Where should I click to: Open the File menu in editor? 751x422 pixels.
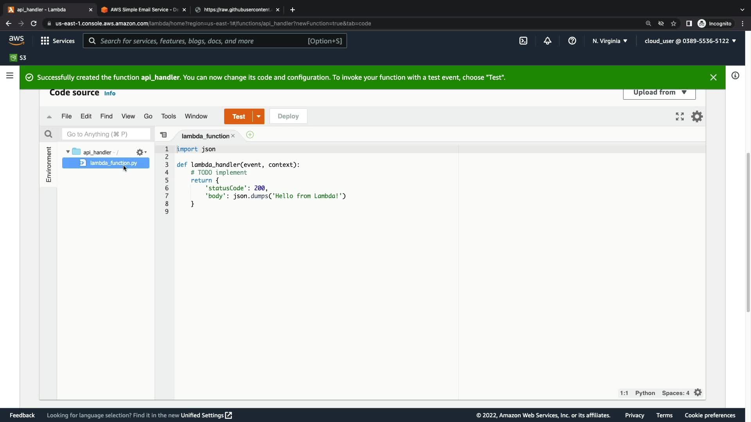click(66, 116)
